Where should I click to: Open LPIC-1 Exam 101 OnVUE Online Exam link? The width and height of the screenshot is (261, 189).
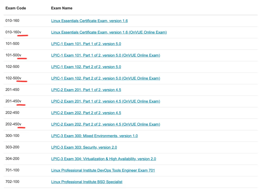pos(106,55)
